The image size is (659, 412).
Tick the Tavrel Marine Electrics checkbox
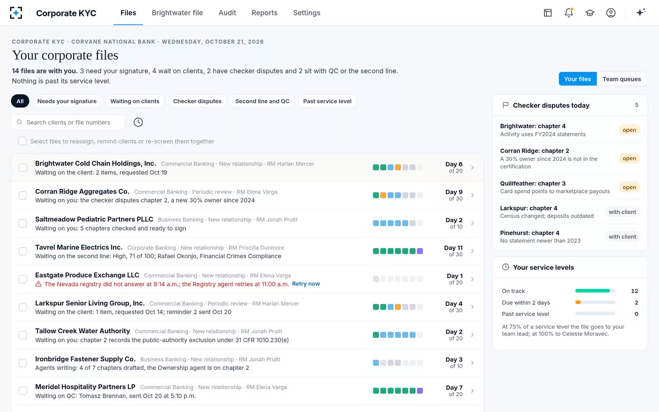[23, 251]
